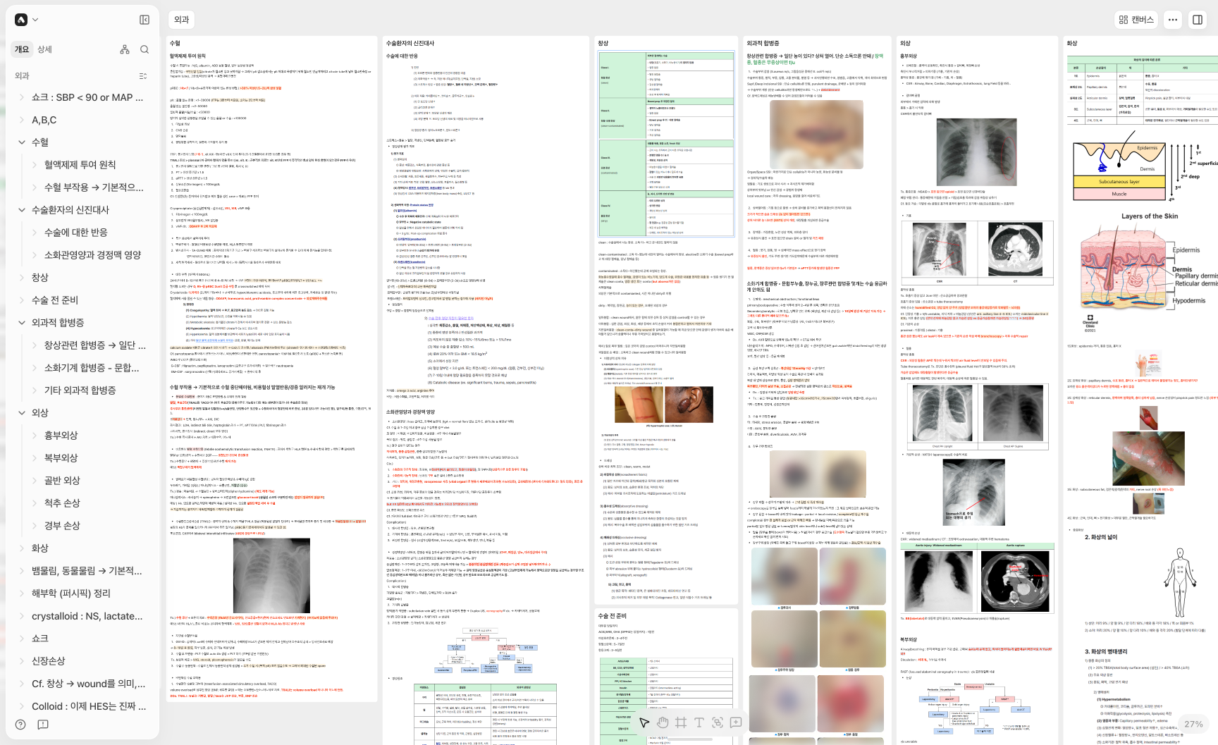Open the hierarchy structure view icon
Image resolution: width=1218 pixels, height=745 pixels.
(125, 49)
